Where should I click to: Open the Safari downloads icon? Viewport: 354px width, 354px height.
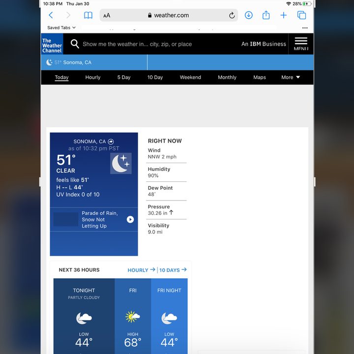[249, 15]
